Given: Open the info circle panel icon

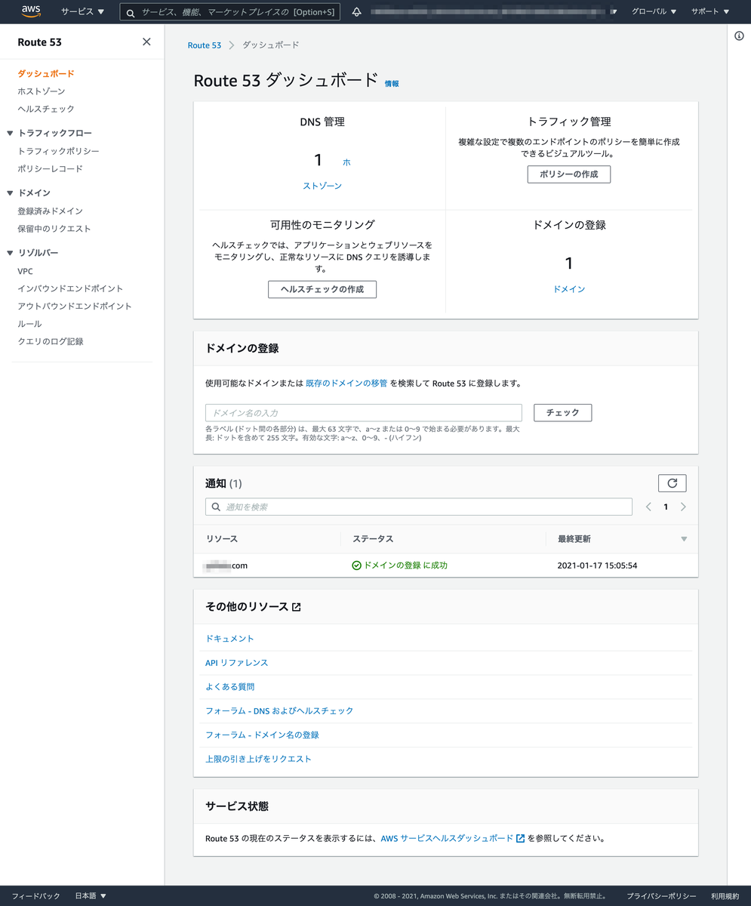Looking at the screenshot, I should (x=739, y=35).
